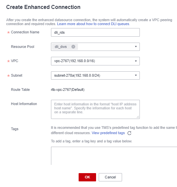This screenshot has height=187, width=177.
Task: Remove the dli_dws resource pool chip
Action: [73, 47]
